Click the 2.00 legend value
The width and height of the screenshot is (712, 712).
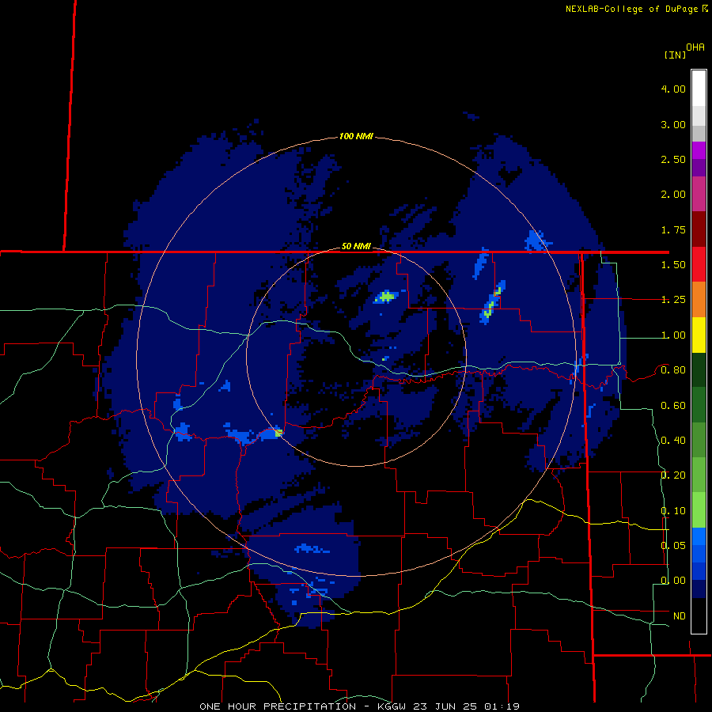coord(673,195)
